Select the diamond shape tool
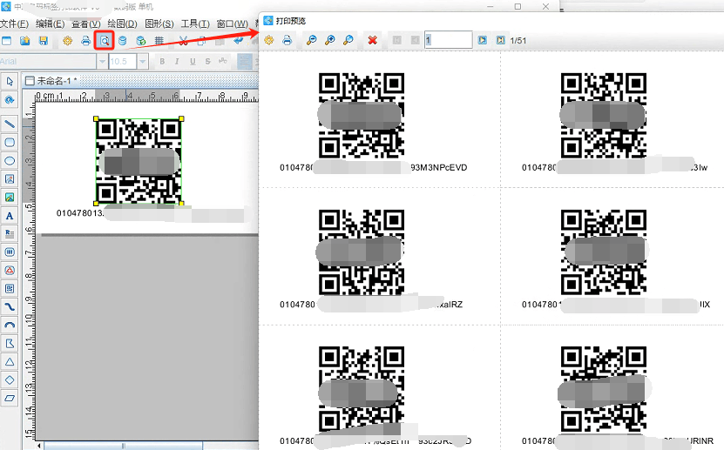Image resolution: width=724 pixels, height=450 pixels. [10, 379]
